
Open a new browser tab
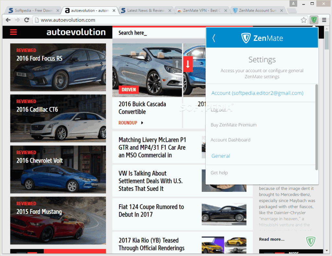tap(292, 11)
